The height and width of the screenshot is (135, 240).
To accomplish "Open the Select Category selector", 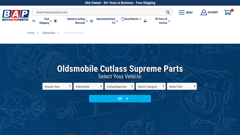I will (151, 86).
